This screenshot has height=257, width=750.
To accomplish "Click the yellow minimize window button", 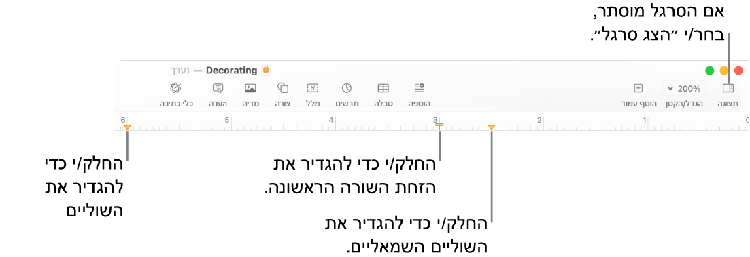I will 724,71.
